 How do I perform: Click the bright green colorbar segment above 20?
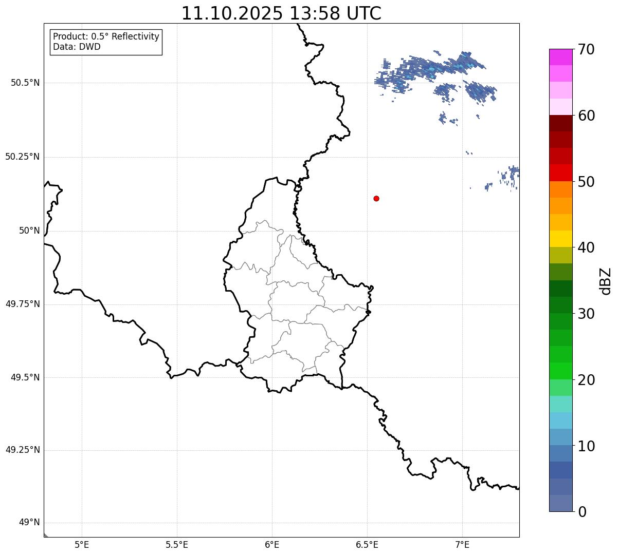tap(561, 371)
